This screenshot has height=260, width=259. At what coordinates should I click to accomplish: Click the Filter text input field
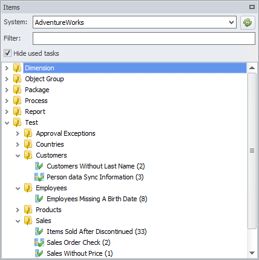tap(144, 39)
